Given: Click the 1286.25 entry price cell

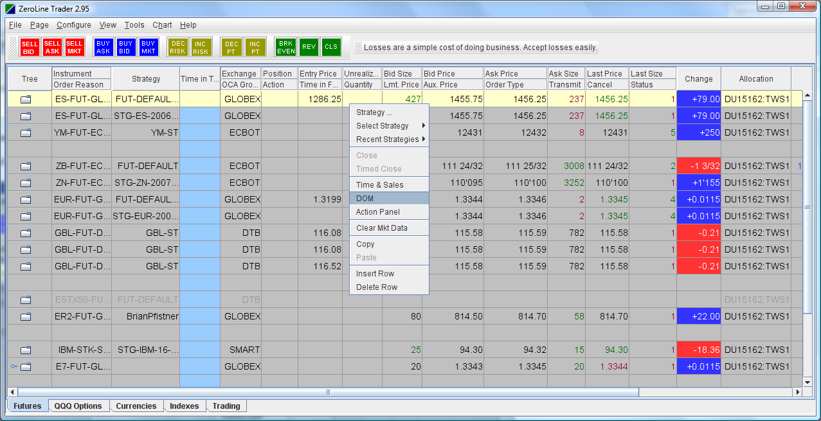Looking at the screenshot, I should [320, 100].
